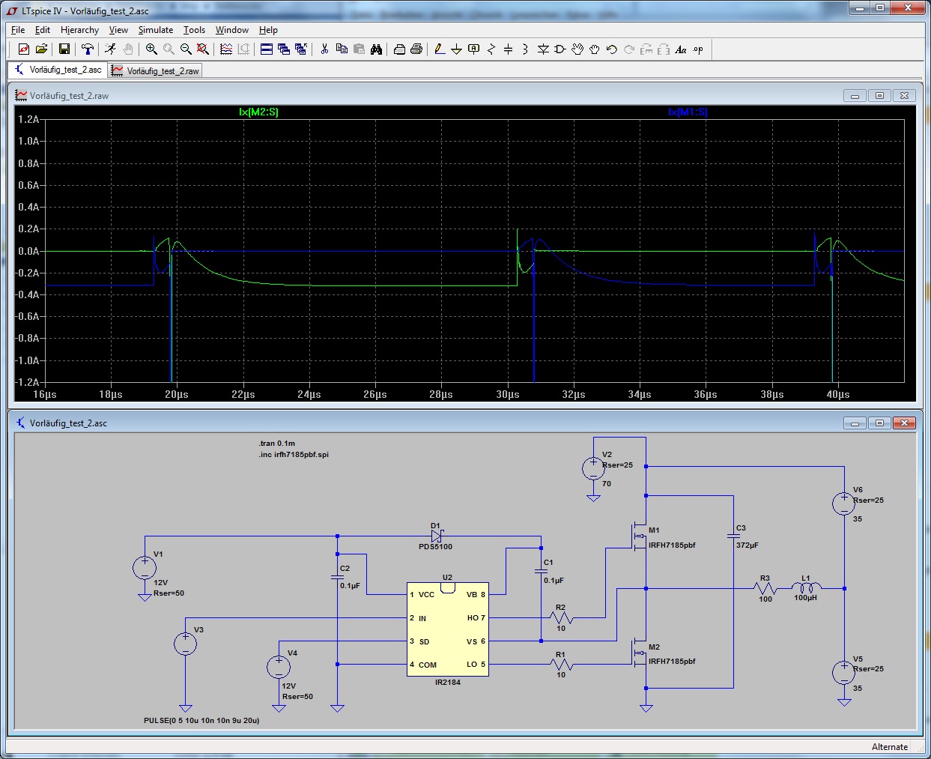931x759 pixels.
Task: Open the Component gate-symbol tool
Action: coord(559,49)
